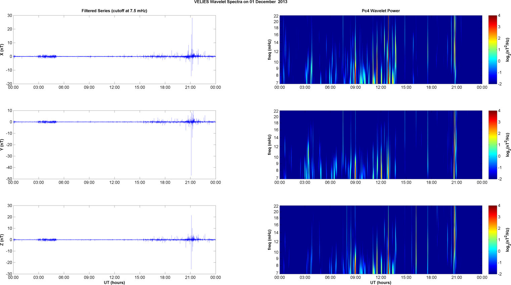Click the bottom Pc4 wavelet spectrogram

click(380, 240)
